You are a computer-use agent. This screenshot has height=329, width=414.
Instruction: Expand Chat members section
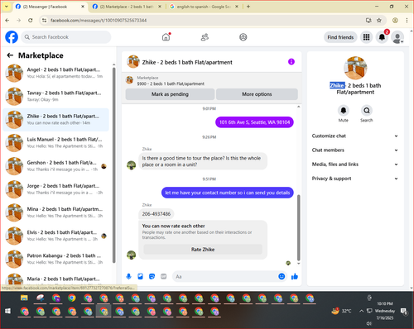pos(355,150)
